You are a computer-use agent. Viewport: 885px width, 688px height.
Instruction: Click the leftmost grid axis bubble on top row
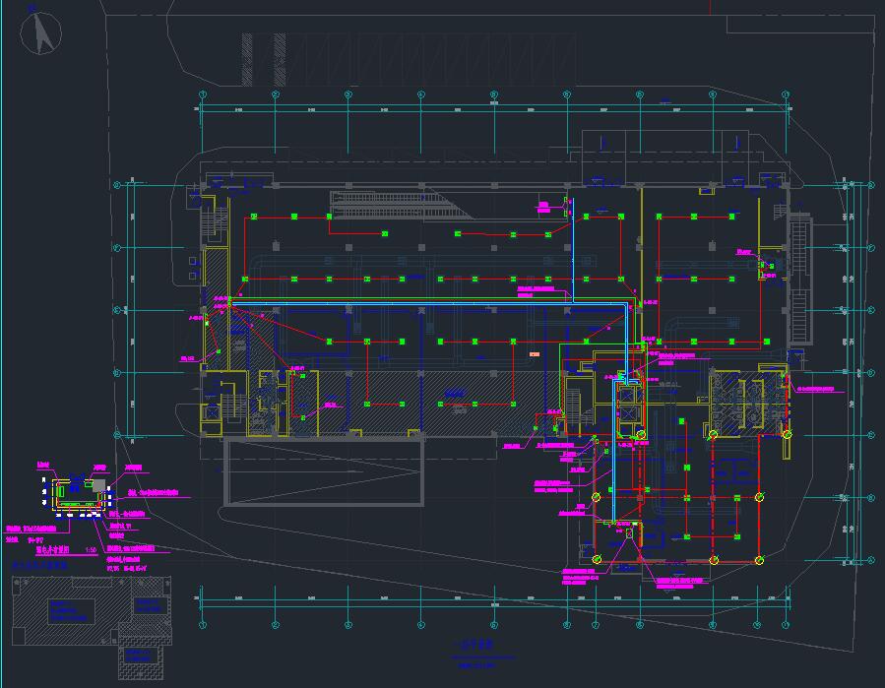202,94
